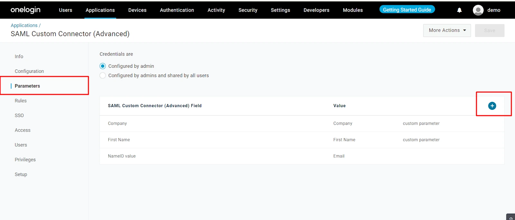Click the Value column header
Viewport: 515px width, 220px height.
point(339,106)
